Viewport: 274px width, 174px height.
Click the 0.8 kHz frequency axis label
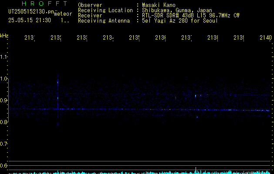tap(3, 122)
